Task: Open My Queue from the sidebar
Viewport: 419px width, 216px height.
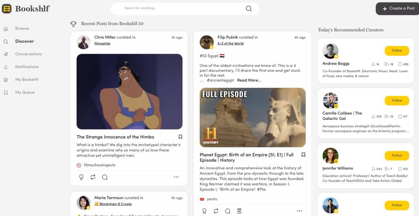Action: pos(25,92)
